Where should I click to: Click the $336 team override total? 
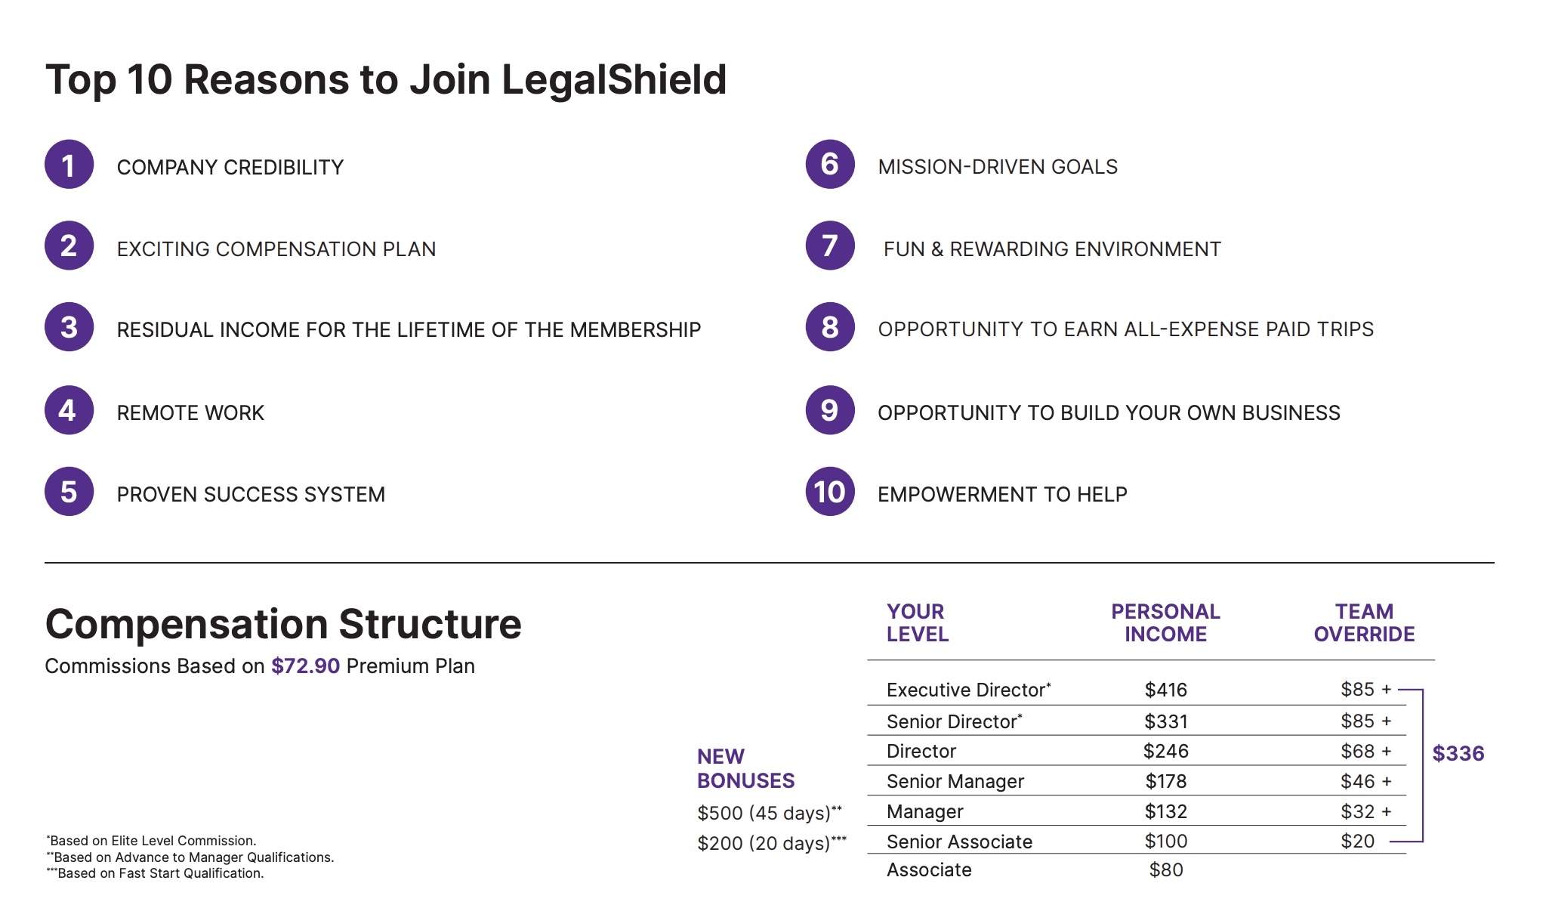(x=1458, y=753)
